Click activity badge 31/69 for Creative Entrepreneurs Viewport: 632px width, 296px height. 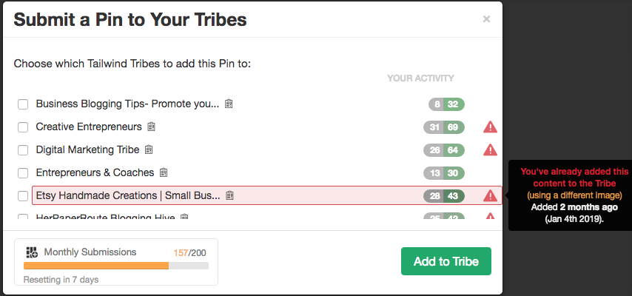pyautogui.click(x=444, y=127)
